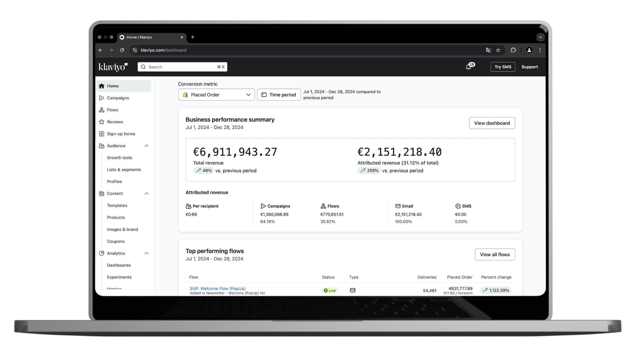Click browser forward arrow
The height and width of the screenshot is (357, 636).
coord(111,50)
